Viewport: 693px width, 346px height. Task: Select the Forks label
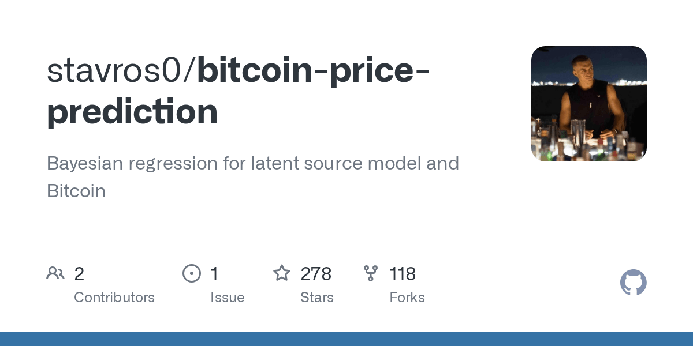[407, 298]
